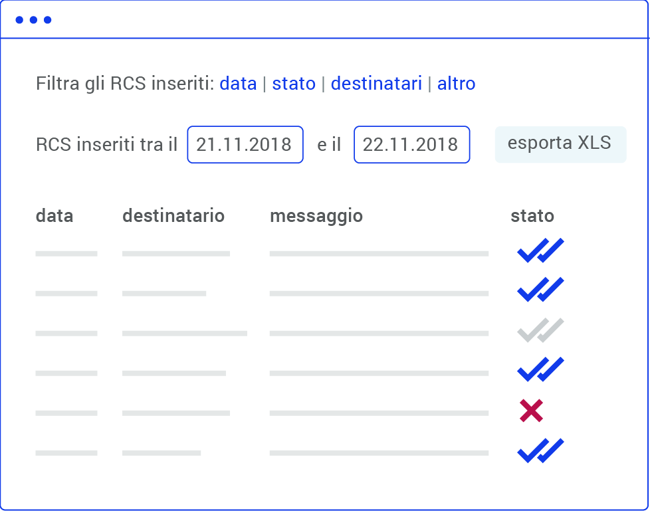Filter RCS by destinatari link
The image size is (650, 515).
click(376, 84)
